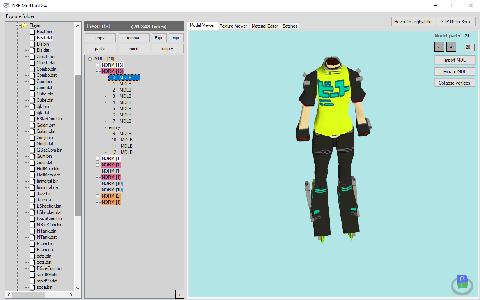Select the LShocker.dat file
Image resolution: width=480 pixels, height=300 pixels.
[x=50, y=212]
